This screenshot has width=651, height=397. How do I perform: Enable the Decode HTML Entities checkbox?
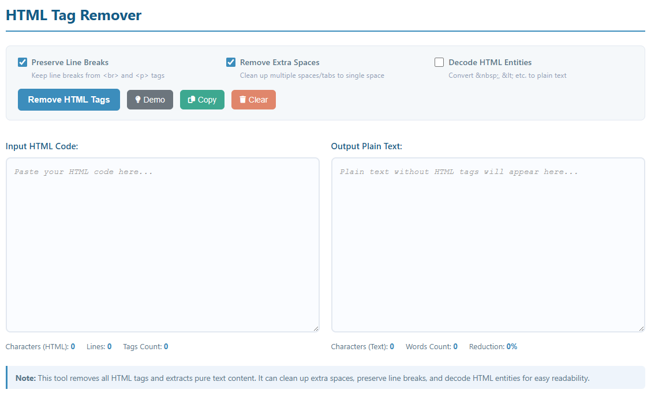pos(439,62)
